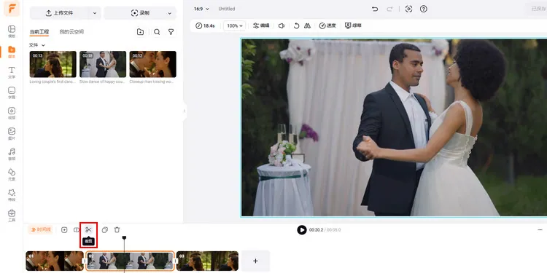Select the 00:13 Loving couple's first dance thumbnail
Screen dimensions: 547x273
click(53, 64)
